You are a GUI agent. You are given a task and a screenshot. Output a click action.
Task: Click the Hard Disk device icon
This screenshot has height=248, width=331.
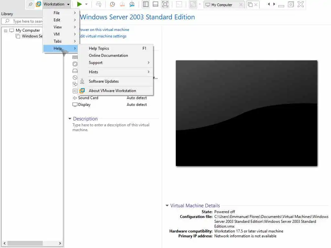75,71
